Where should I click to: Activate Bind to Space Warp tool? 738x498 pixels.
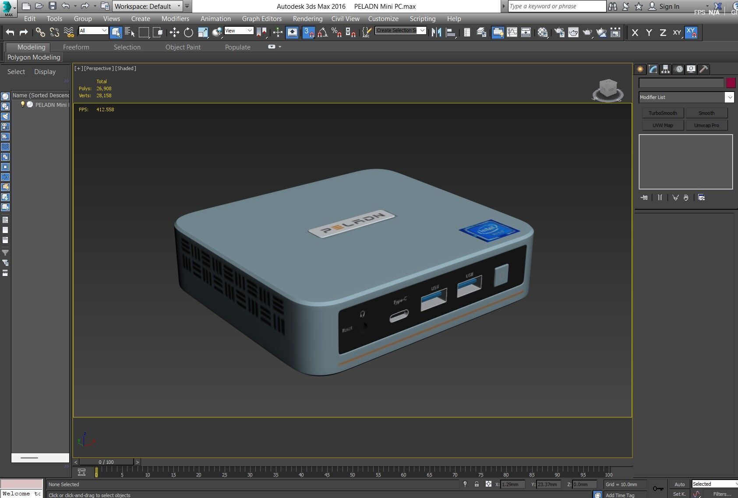[x=69, y=32]
